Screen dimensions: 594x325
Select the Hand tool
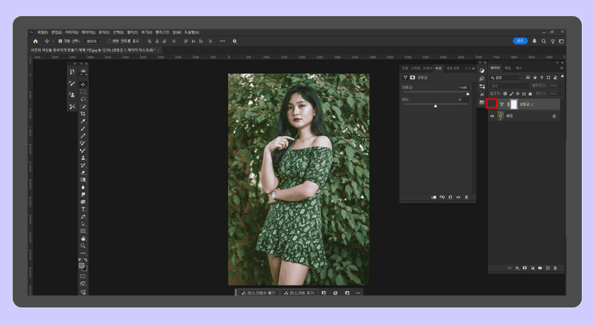click(x=83, y=238)
